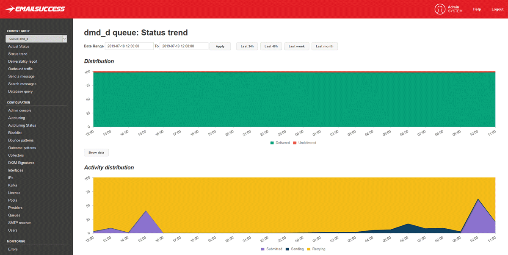Select the Last 24h range
The width and height of the screenshot is (508, 255).
(x=247, y=46)
